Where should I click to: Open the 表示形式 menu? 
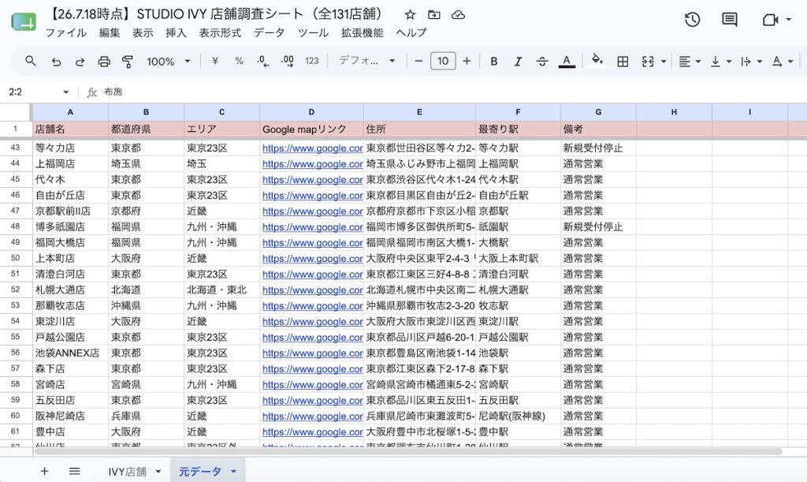click(x=220, y=33)
